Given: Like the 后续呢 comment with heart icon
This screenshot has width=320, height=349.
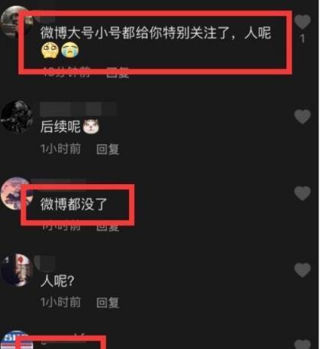Looking at the screenshot, I should tap(302, 117).
